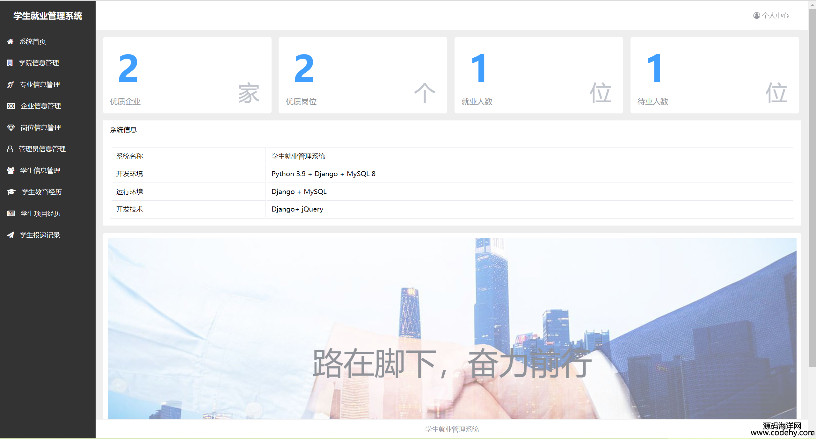This screenshot has height=439, width=816.
Task: Click the 待业人数 statistics card
Action: point(714,75)
